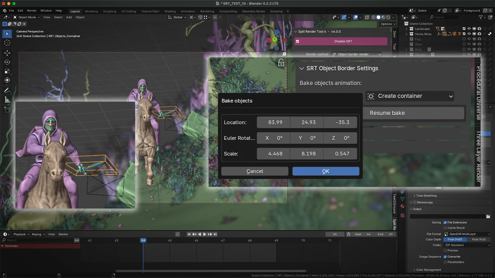Jump playhead to frame 66 in timeline
The width and height of the screenshot is (495, 278).
(196, 240)
